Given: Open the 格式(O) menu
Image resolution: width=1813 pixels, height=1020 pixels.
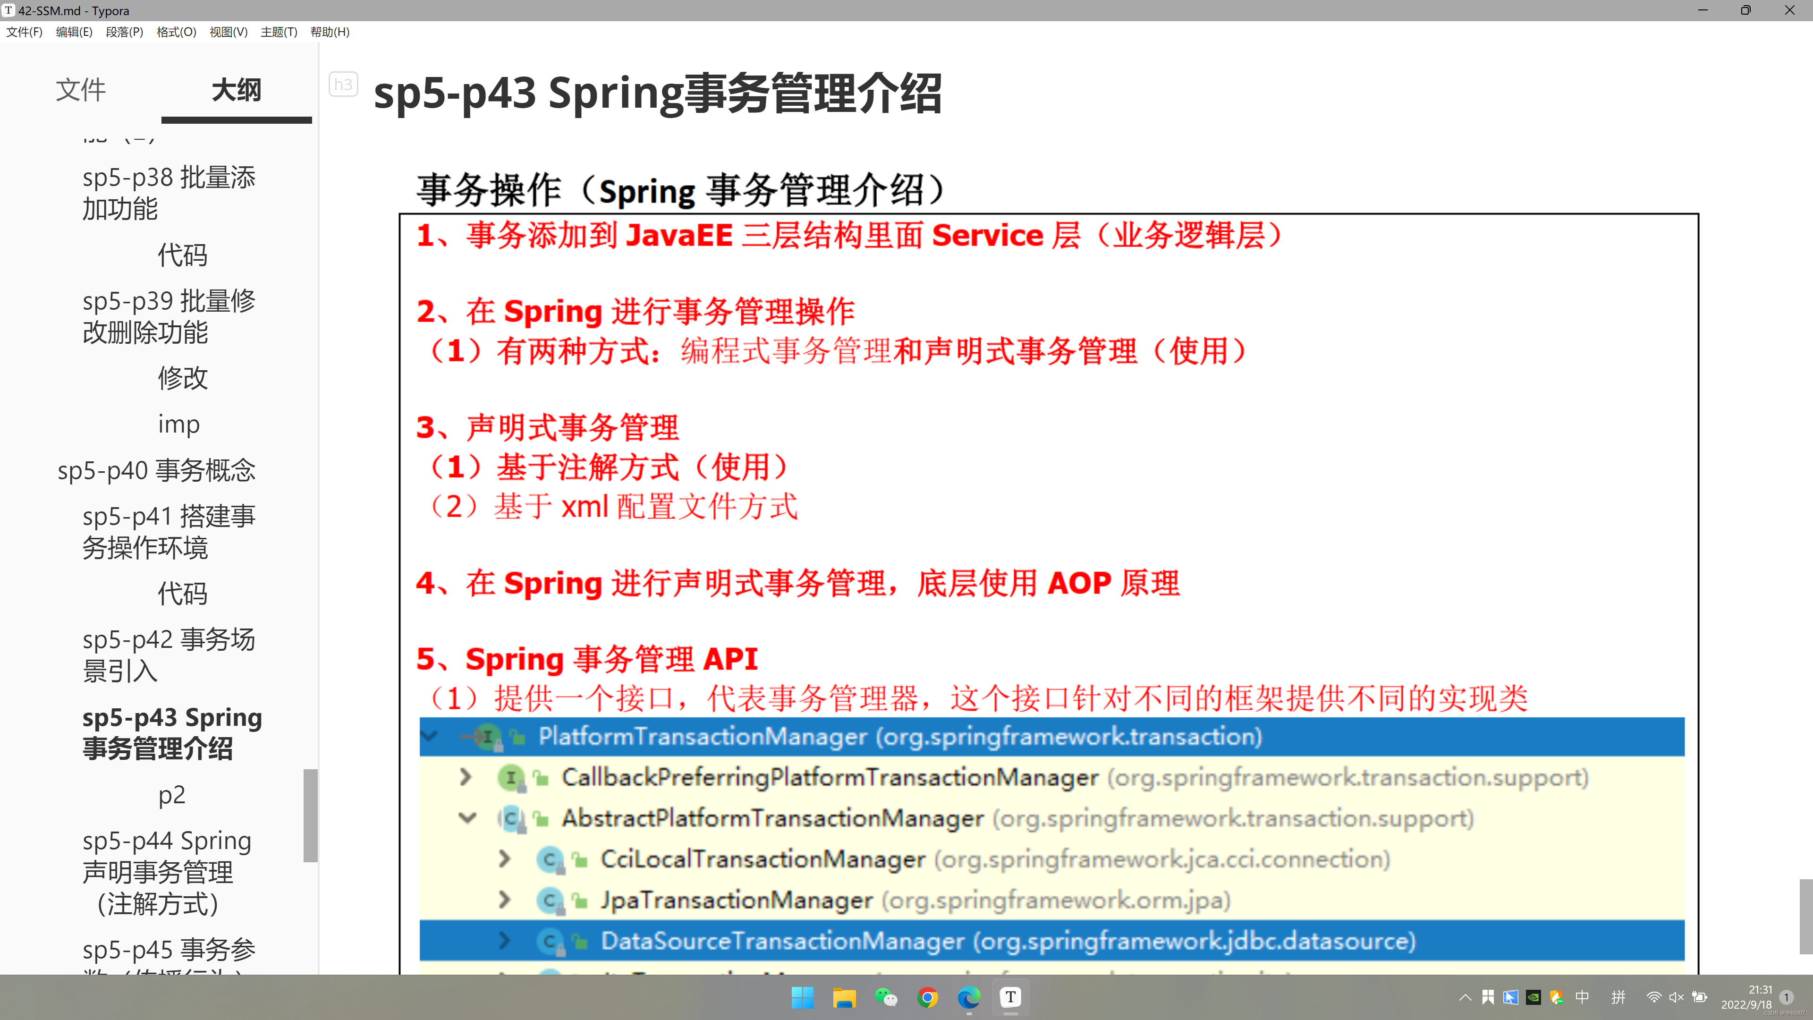Looking at the screenshot, I should point(176,32).
